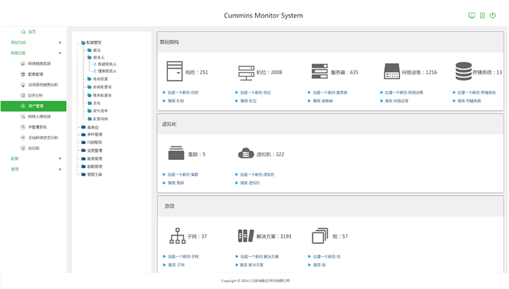The image size is (509, 289).
Task: Click the 集群 cluster icon
Action: click(x=175, y=154)
